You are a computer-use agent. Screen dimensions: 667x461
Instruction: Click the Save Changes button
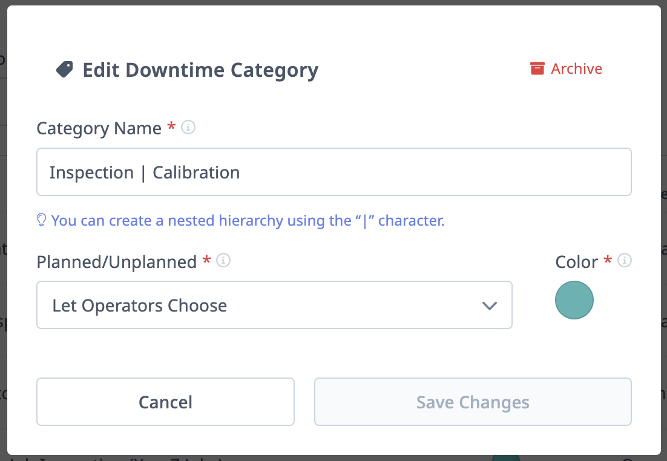[472, 402]
